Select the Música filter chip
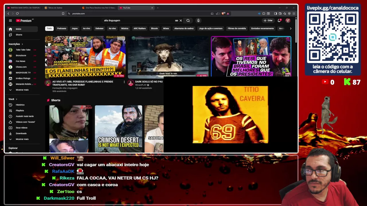Screen dimensions: 367x206 [x=125, y=28]
